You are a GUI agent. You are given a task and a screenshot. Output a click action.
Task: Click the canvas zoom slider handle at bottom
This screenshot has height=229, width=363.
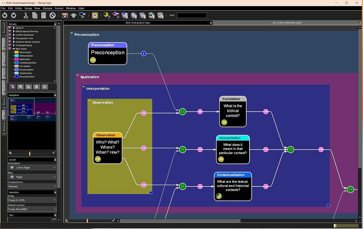(87, 220)
